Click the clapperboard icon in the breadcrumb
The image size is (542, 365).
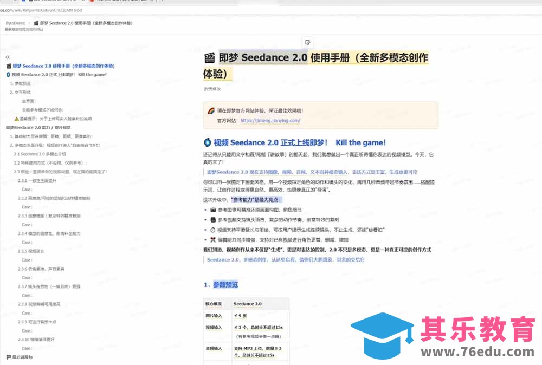36,23
